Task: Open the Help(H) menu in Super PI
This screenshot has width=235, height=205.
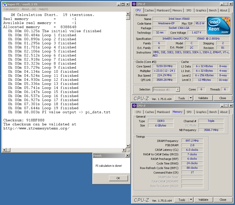Action: click(x=43, y=9)
